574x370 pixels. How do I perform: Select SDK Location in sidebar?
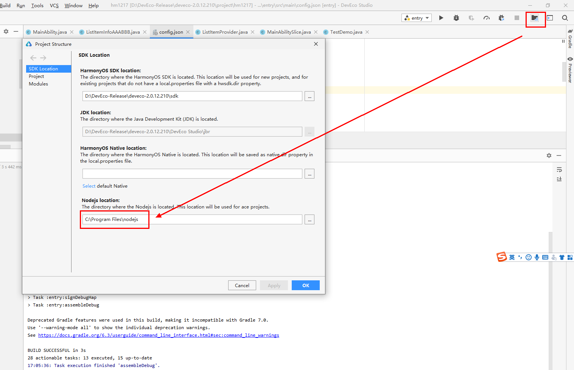coord(48,69)
